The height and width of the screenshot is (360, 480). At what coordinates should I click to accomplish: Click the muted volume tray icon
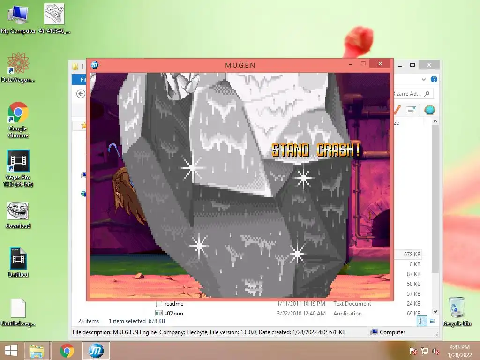point(436,351)
